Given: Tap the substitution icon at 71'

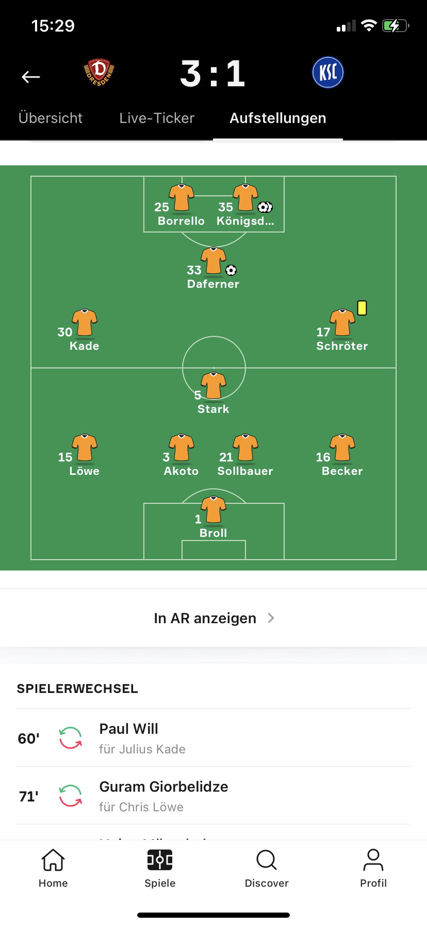Looking at the screenshot, I should (x=71, y=796).
